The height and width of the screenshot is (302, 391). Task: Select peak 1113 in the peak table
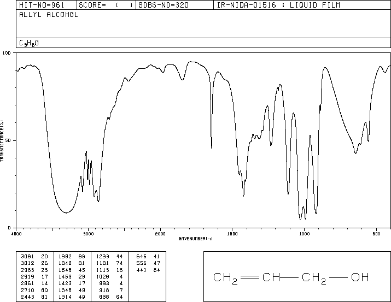[103, 270]
